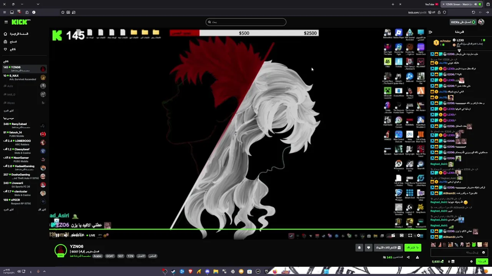Enter fullscreen on the video player
This screenshot has width=492, height=276.
(x=410, y=235)
